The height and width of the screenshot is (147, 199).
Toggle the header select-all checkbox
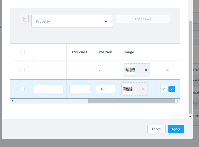(x=22, y=52)
